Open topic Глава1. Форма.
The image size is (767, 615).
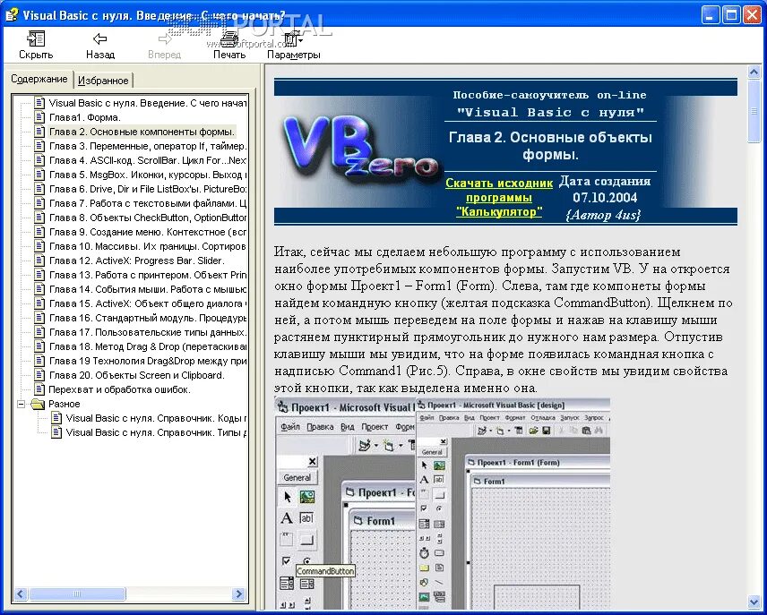point(84,117)
